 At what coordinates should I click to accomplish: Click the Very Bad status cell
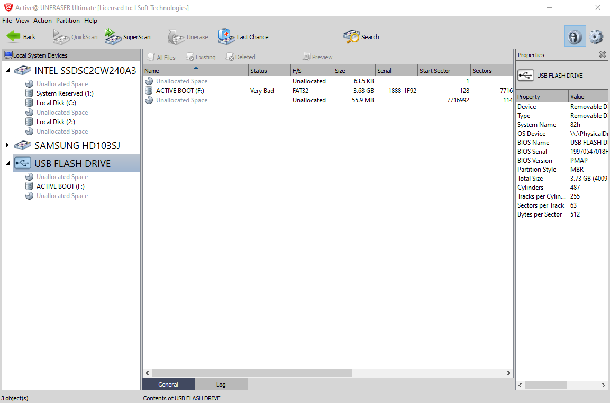click(x=262, y=91)
